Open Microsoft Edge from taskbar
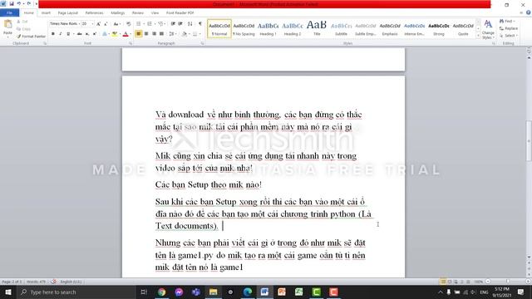The image size is (532, 299). [x=248, y=292]
